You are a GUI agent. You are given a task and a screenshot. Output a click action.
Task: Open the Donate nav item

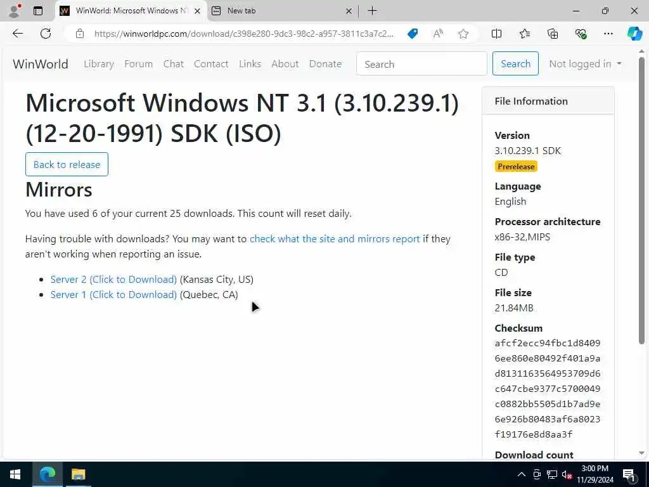325,64
